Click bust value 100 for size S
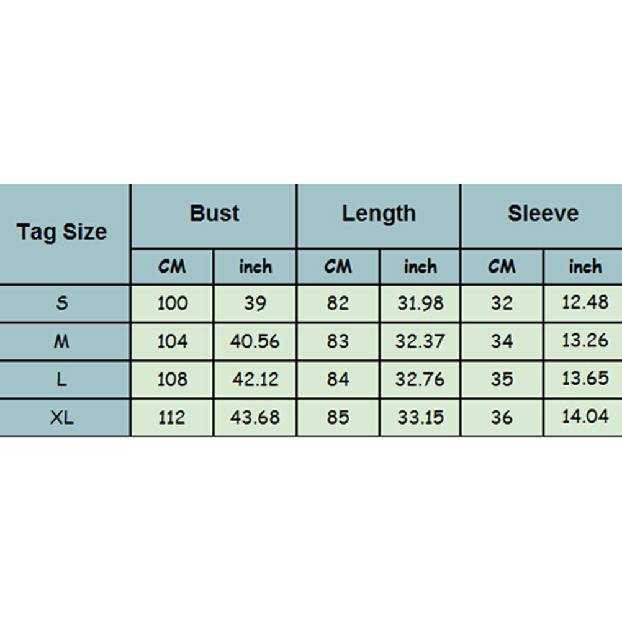Screen dimensions: 622x622 pyautogui.click(x=172, y=304)
